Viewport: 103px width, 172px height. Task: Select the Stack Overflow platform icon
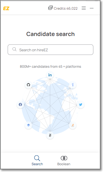click(73, 125)
